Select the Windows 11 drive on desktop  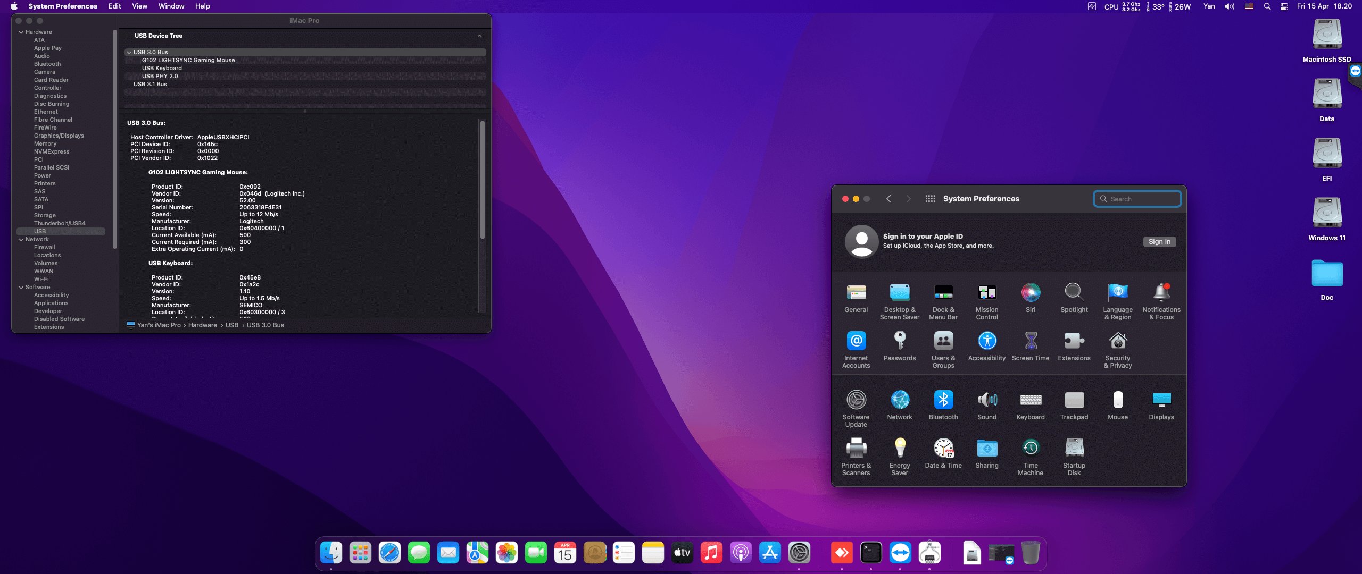point(1327,219)
